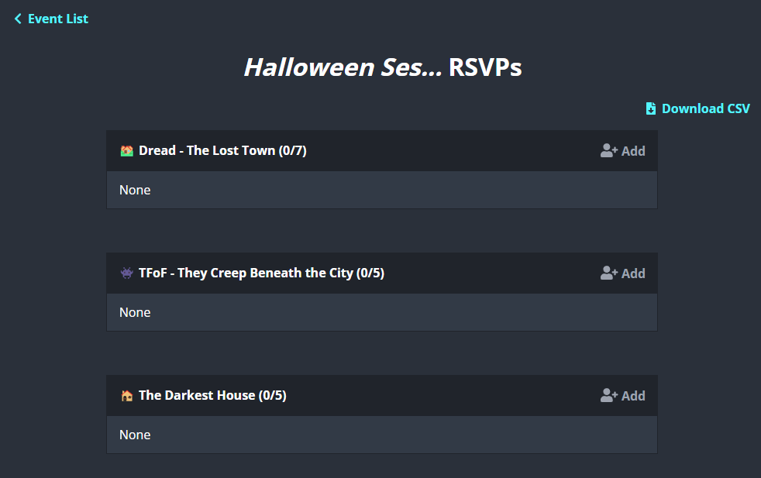Viewport: 761px width, 478px height.
Task: Select TFoF - They Creep Beneath the City title
Action: (261, 273)
